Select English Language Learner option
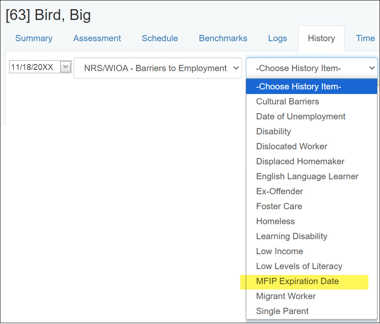Viewport: 380px width, 324px height. click(x=307, y=176)
